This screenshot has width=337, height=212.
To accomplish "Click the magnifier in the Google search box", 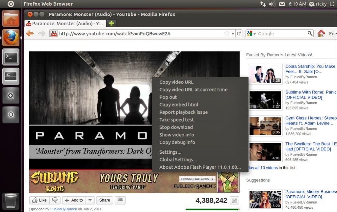I will point(309,33).
